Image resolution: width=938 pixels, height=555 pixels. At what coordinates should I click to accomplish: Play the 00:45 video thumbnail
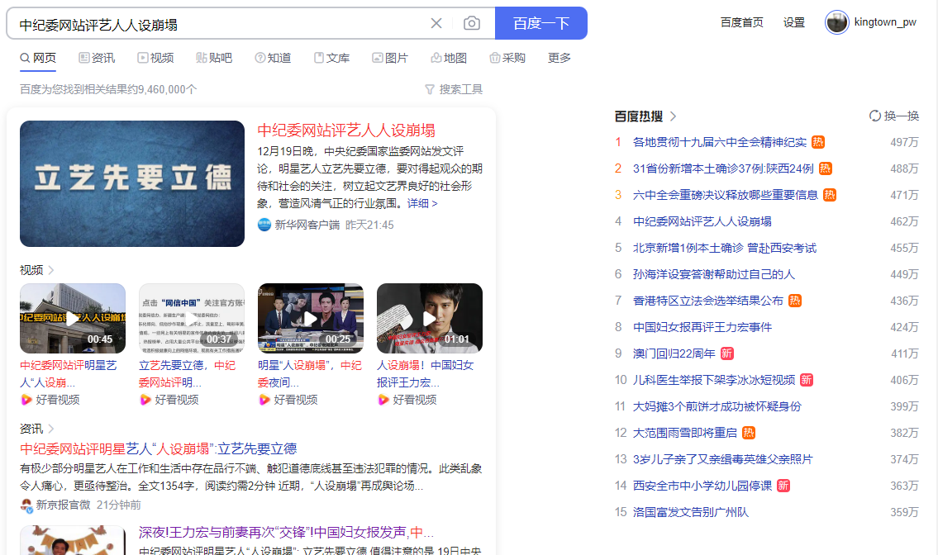(x=73, y=318)
